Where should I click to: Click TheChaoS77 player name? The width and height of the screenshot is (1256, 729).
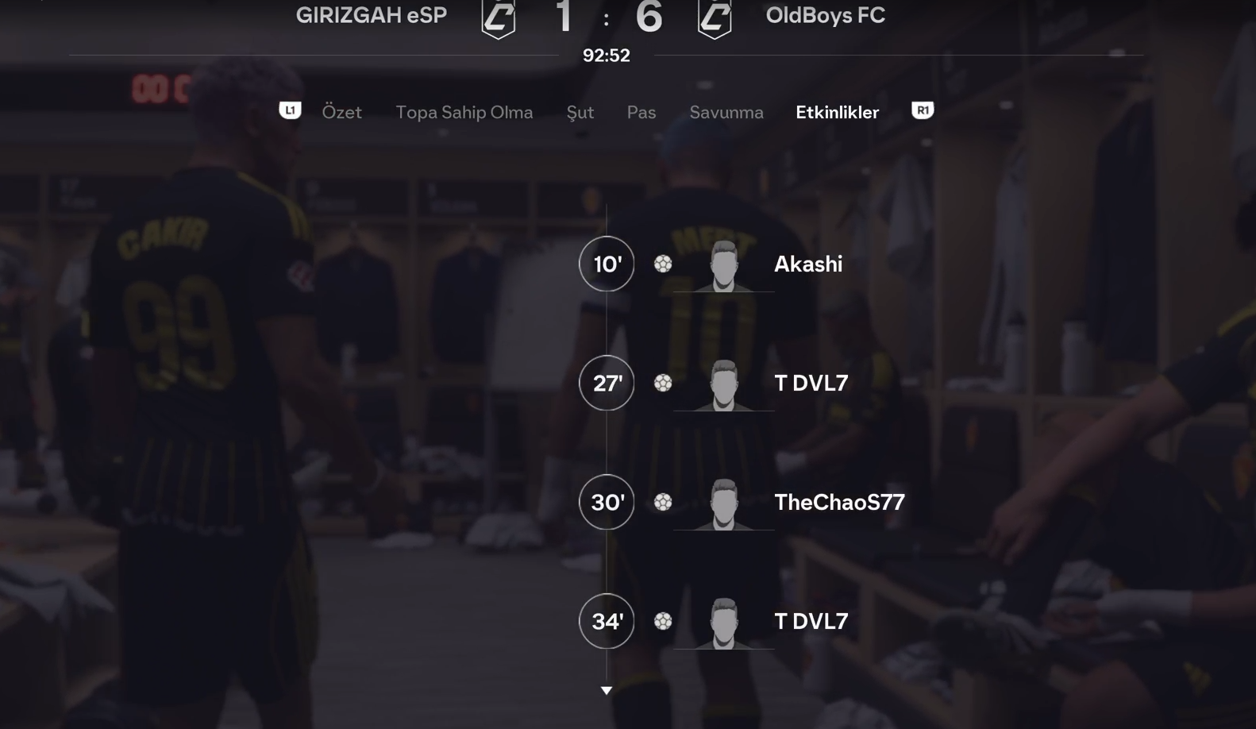click(x=839, y=502)
